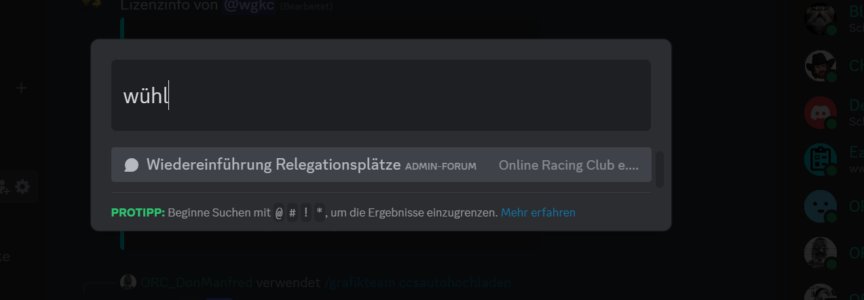
Task: Open the settings gear icon
Action: click(x=22, y=187)
